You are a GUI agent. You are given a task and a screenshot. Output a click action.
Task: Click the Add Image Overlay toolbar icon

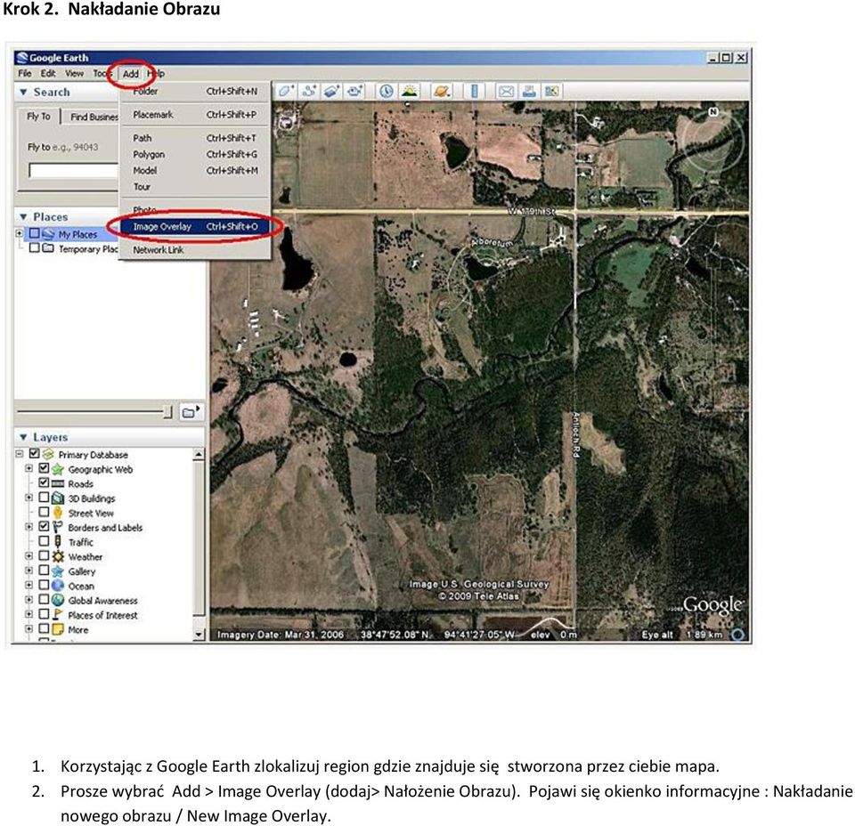tap(332, 91)
